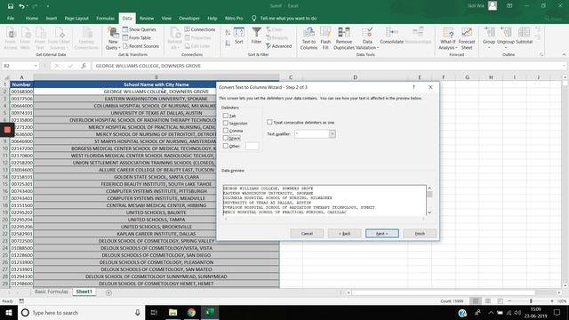Expand Data Validation dropdown arrow
Image resolution: width=569 pixels, height=320 pixels.
tap(377, 48)
